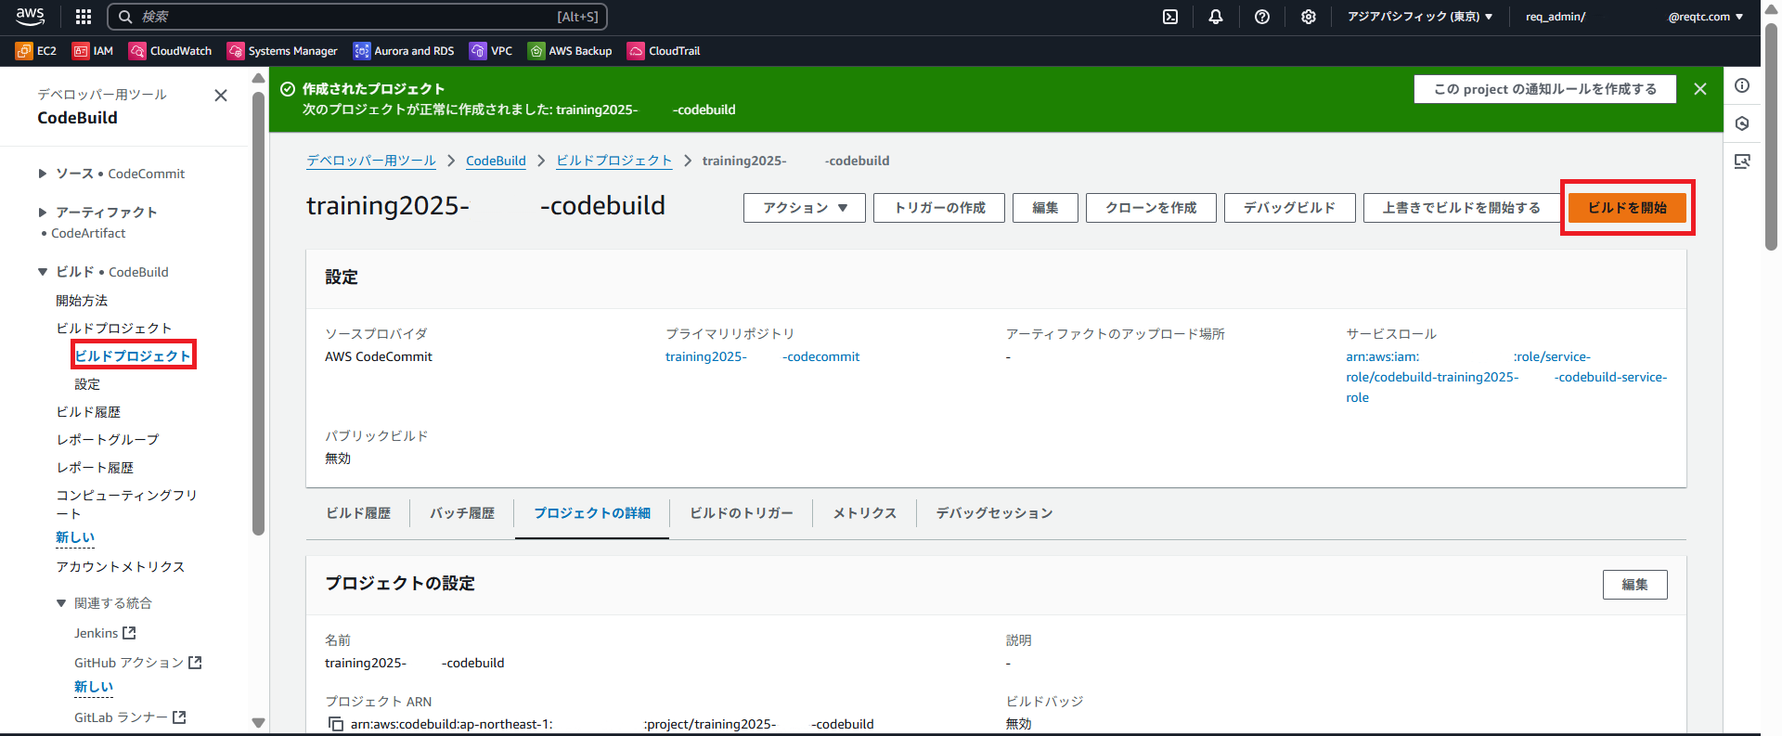Expand アーティファクト section
The image size is (1782, 736).
point(42,213)
